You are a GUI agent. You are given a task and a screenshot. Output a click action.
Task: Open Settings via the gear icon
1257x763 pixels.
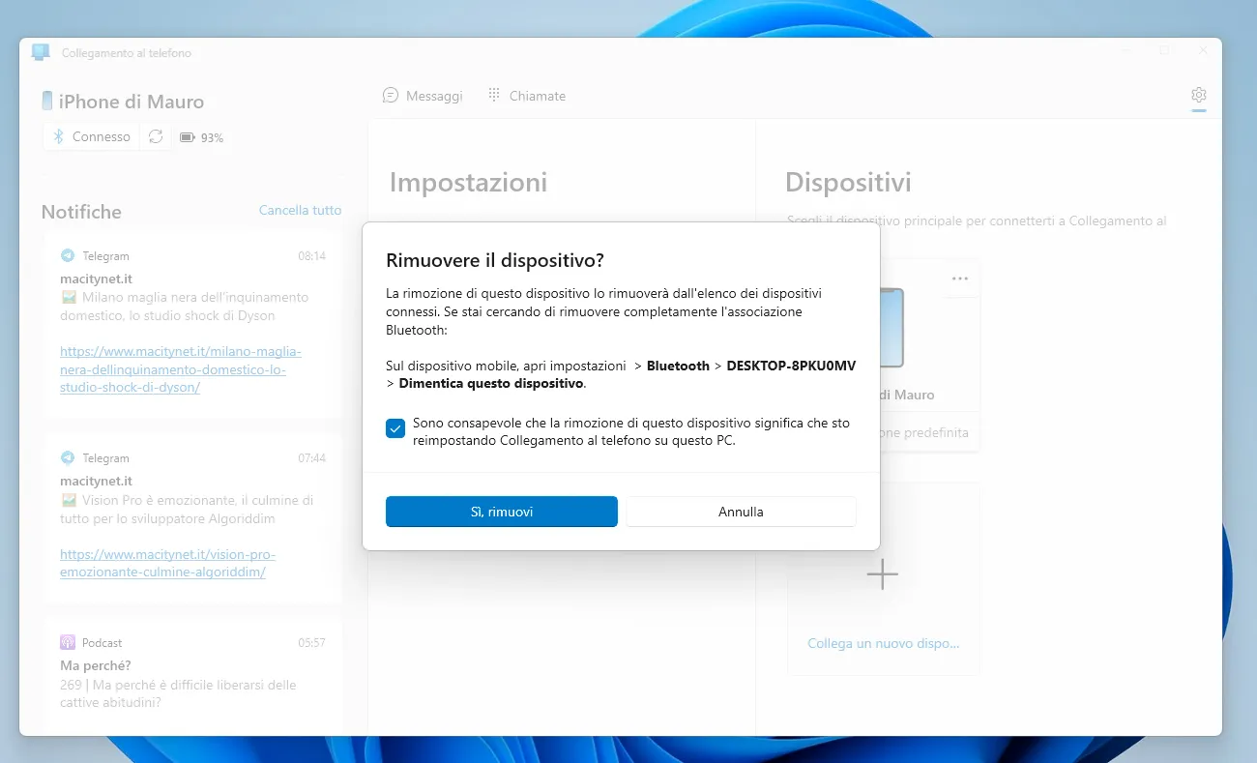point(1199,96)
